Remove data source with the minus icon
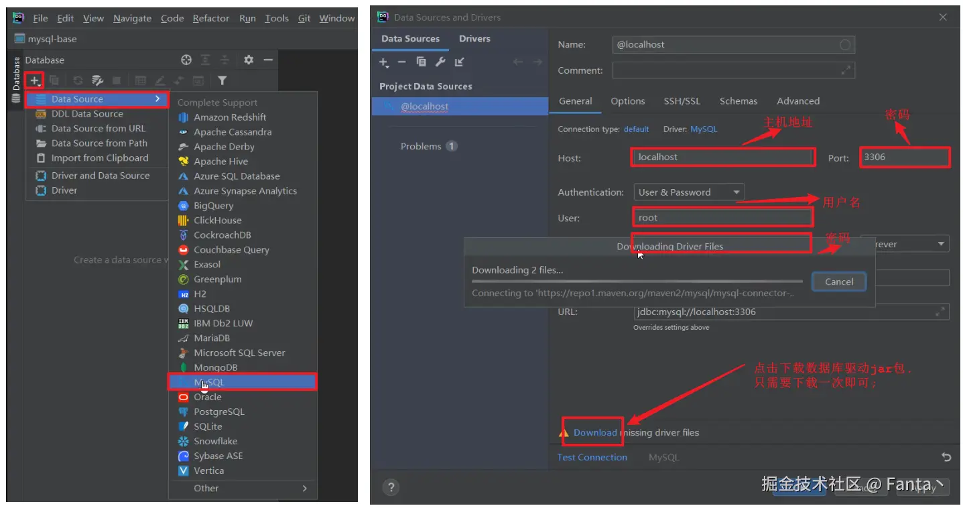This screenshot has height=508, width=963. coord(402,62)
